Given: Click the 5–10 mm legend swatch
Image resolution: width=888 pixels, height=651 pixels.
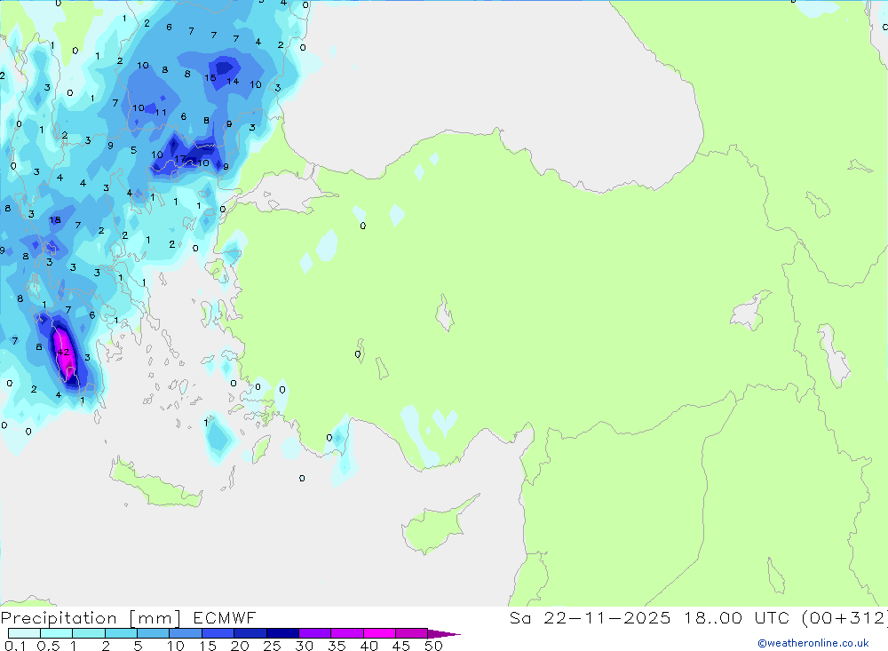Looking at the screenshot, I should (153, 633).
